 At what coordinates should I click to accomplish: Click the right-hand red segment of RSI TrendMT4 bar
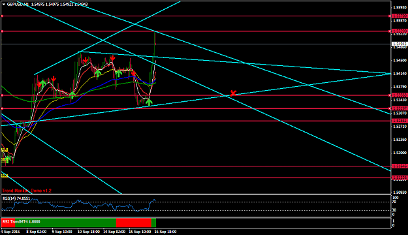point(133,223)
